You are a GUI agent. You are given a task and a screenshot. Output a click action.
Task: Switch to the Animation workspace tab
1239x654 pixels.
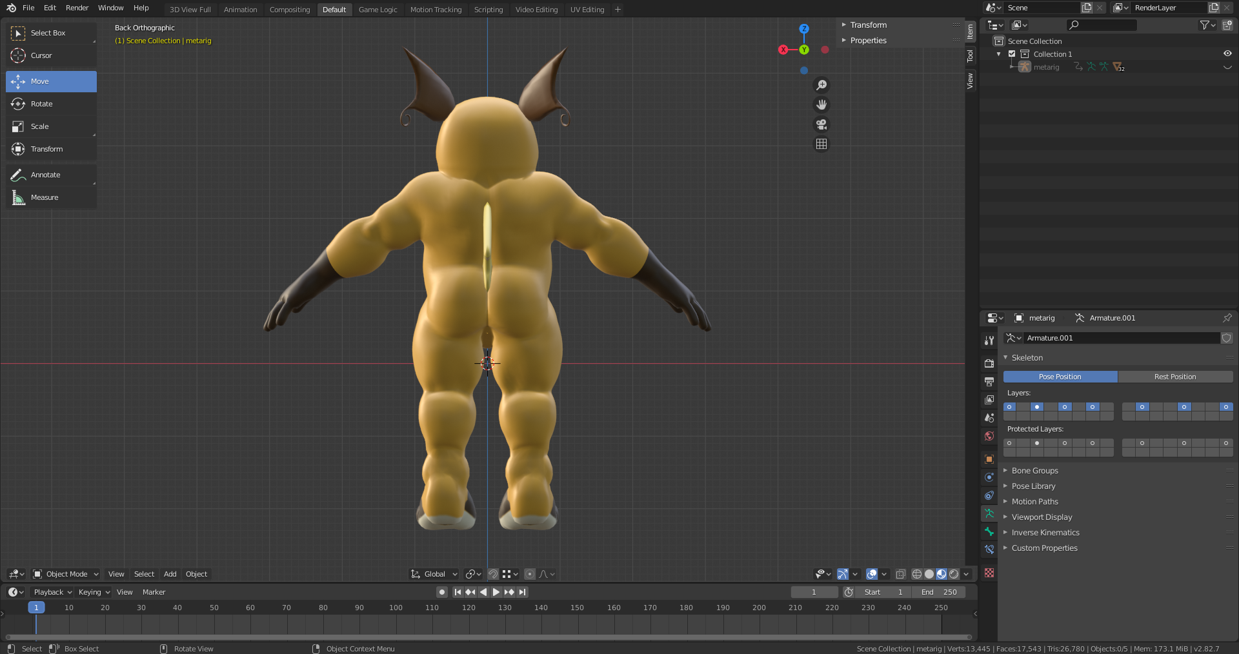point(240,10)
